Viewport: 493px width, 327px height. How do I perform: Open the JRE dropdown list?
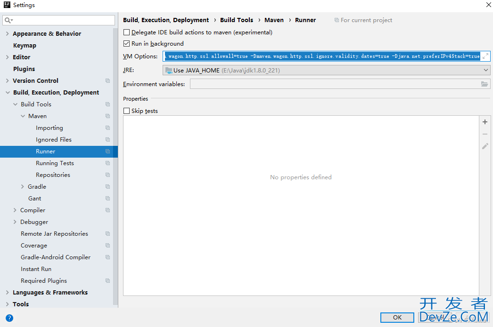pyautogui.click(x=486, y=70)
